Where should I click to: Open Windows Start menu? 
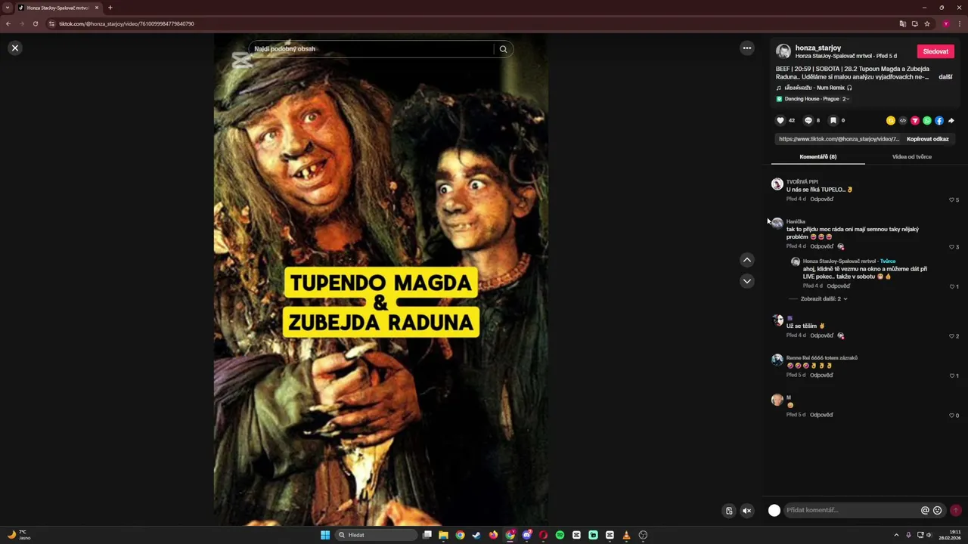325,535
